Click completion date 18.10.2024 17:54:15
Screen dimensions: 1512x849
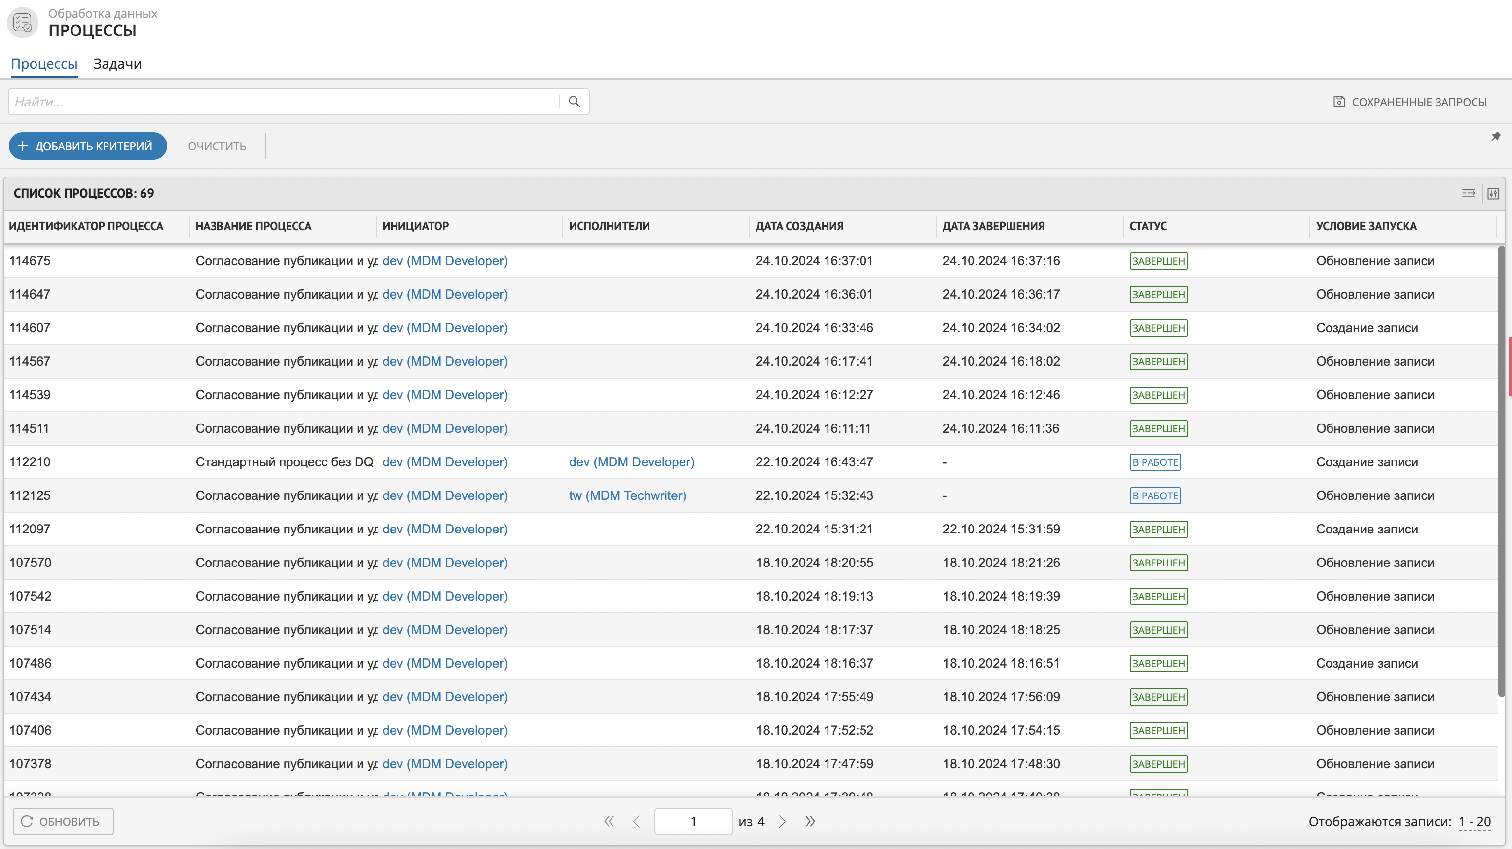(x=1002, y=731)
